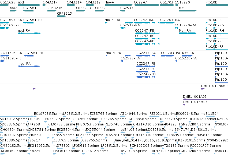228x155 pixels.
Task: Select the CG1703 gene feature
Action: (167, 5)
